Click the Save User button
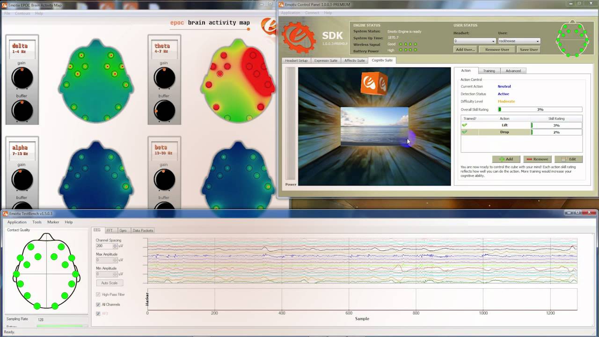The image size is (599, 337). point(529,49)
